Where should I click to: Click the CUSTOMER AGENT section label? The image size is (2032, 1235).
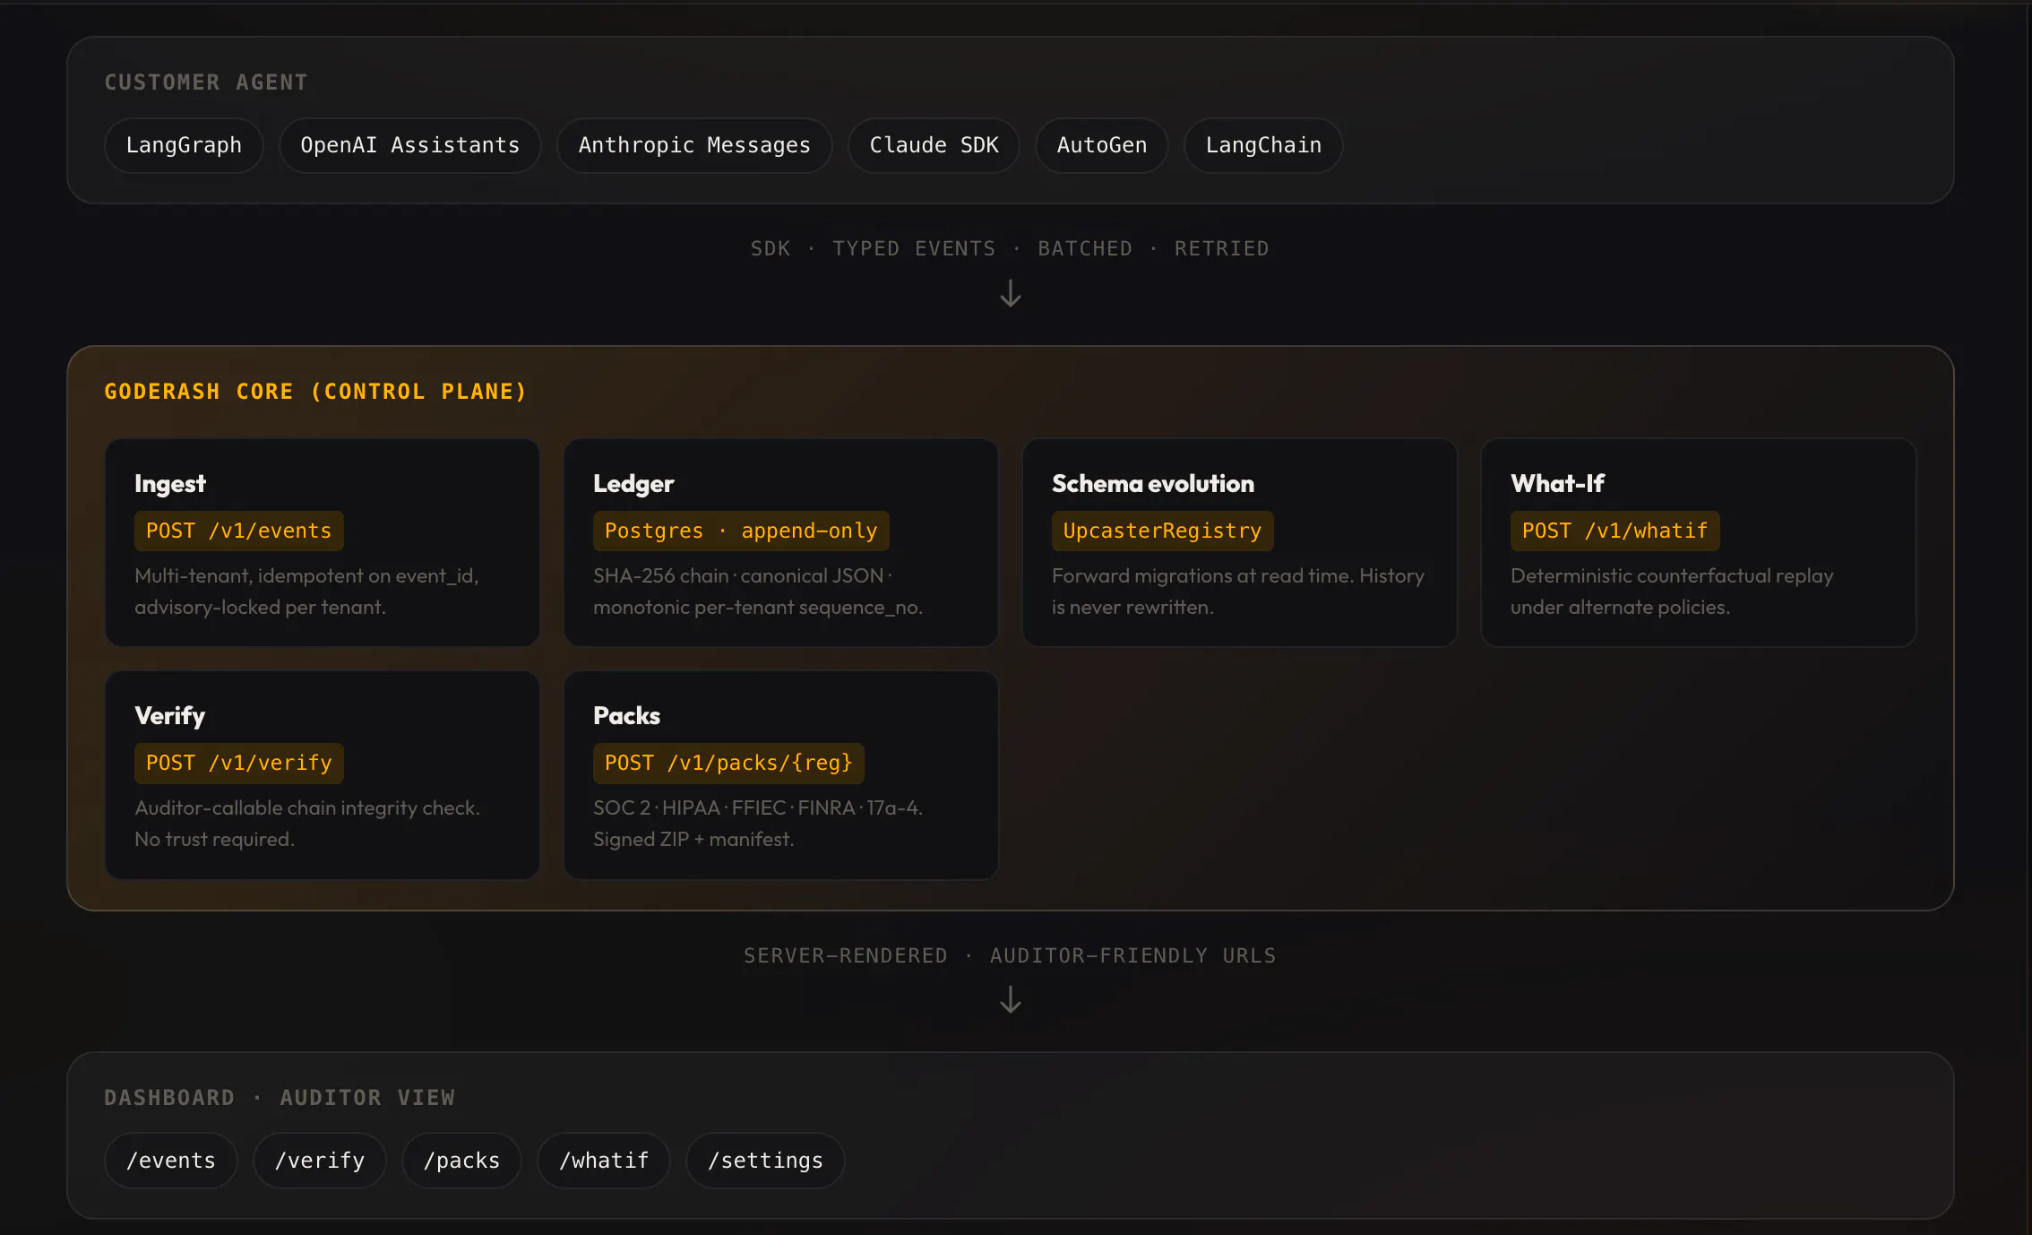pos(206,82)
